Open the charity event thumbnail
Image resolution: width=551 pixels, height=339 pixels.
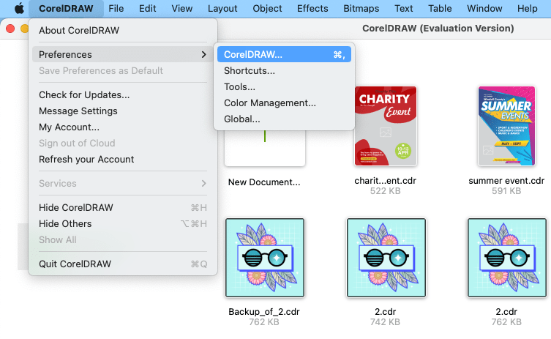[386, 126]
